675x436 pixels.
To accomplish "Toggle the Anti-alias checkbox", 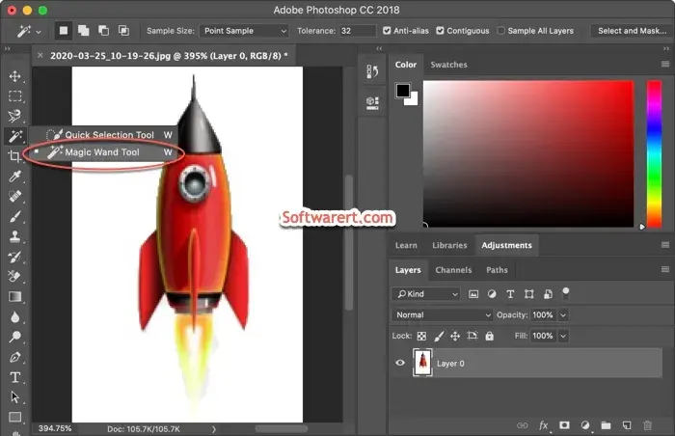I will (x=387, y=31).
